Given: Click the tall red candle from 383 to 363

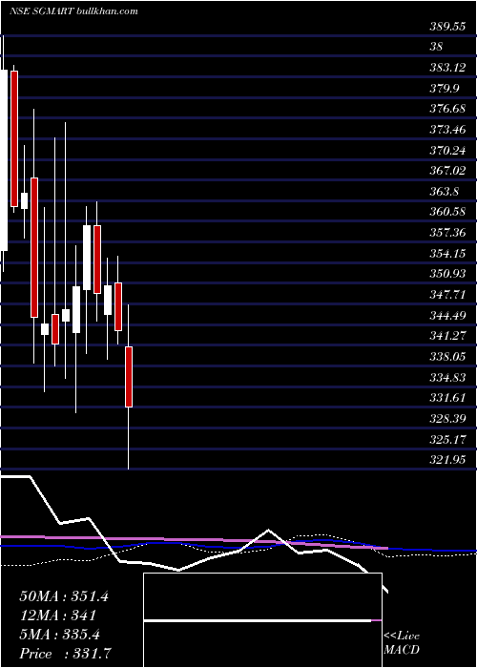Looking at the screenshot, I should point(14,139).
